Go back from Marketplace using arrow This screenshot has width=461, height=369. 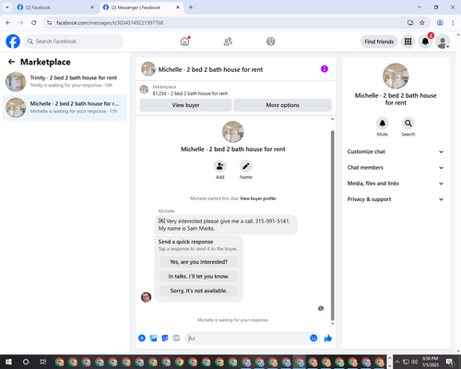pos(11,62)
